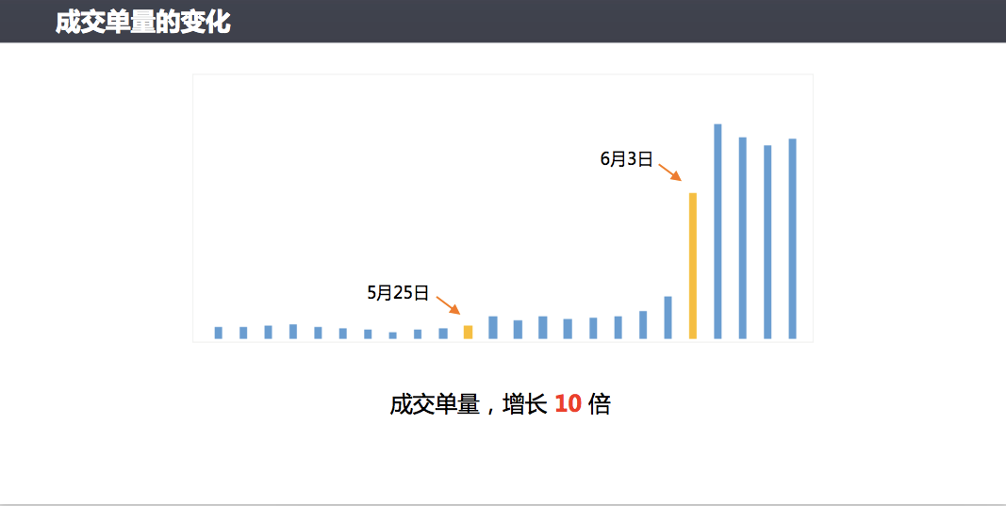Click the red number 10 in the caption
The height and width of the screenshot is (506, 1006).
tap(568, 404)
